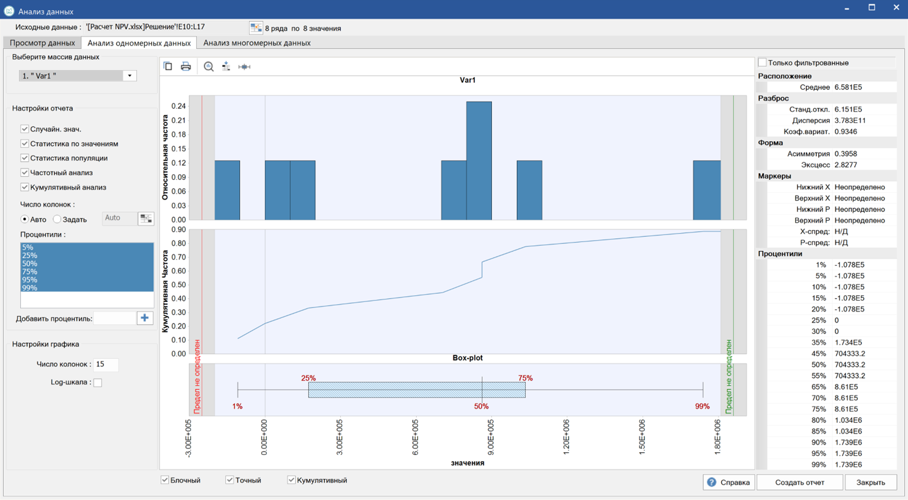Click the 'Создать отчет' button
The image size is (908, 500).
coord(799,482)
